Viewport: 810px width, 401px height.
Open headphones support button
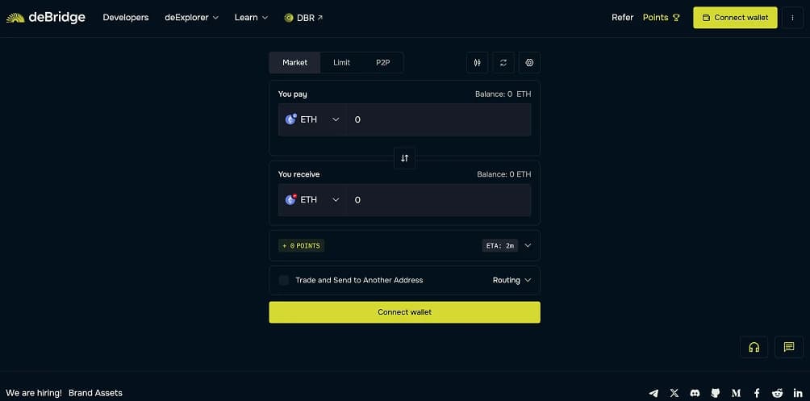click(754, 347)
